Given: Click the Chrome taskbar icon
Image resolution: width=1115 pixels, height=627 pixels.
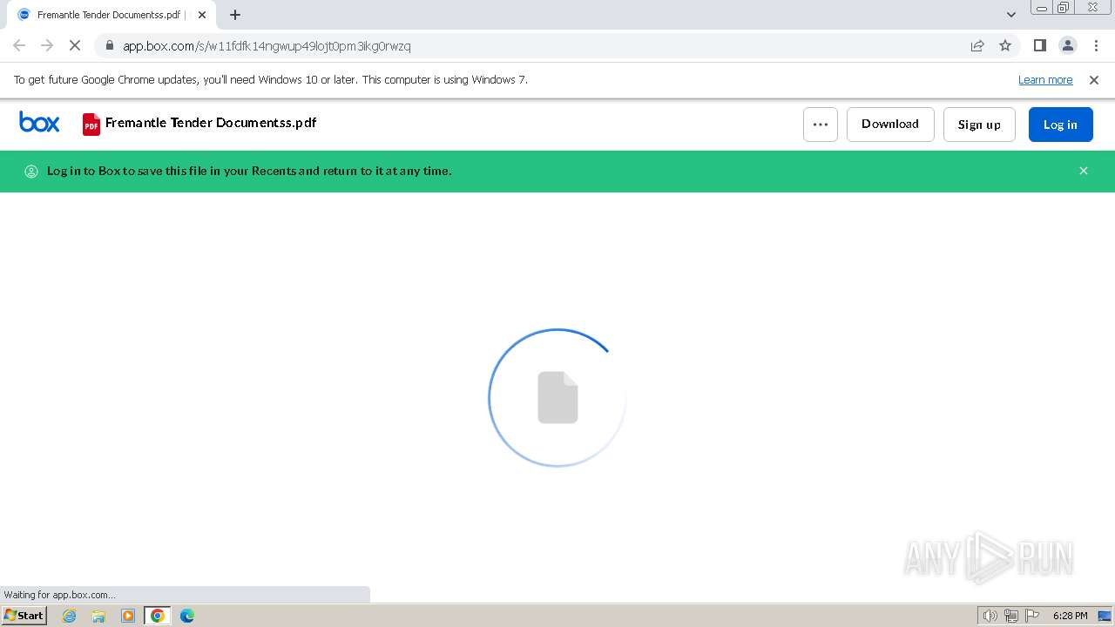Looking at the screenshot, I should point(158,616).
